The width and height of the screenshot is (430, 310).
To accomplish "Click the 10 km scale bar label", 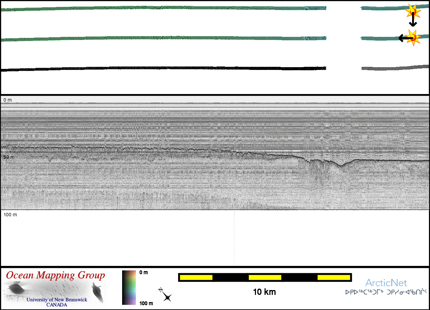I will (x=264, y=292).
